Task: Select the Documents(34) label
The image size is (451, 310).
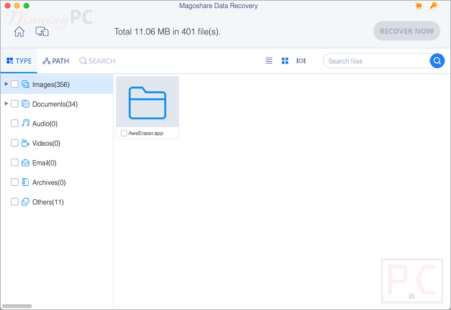Action: [x=55, y=104]
